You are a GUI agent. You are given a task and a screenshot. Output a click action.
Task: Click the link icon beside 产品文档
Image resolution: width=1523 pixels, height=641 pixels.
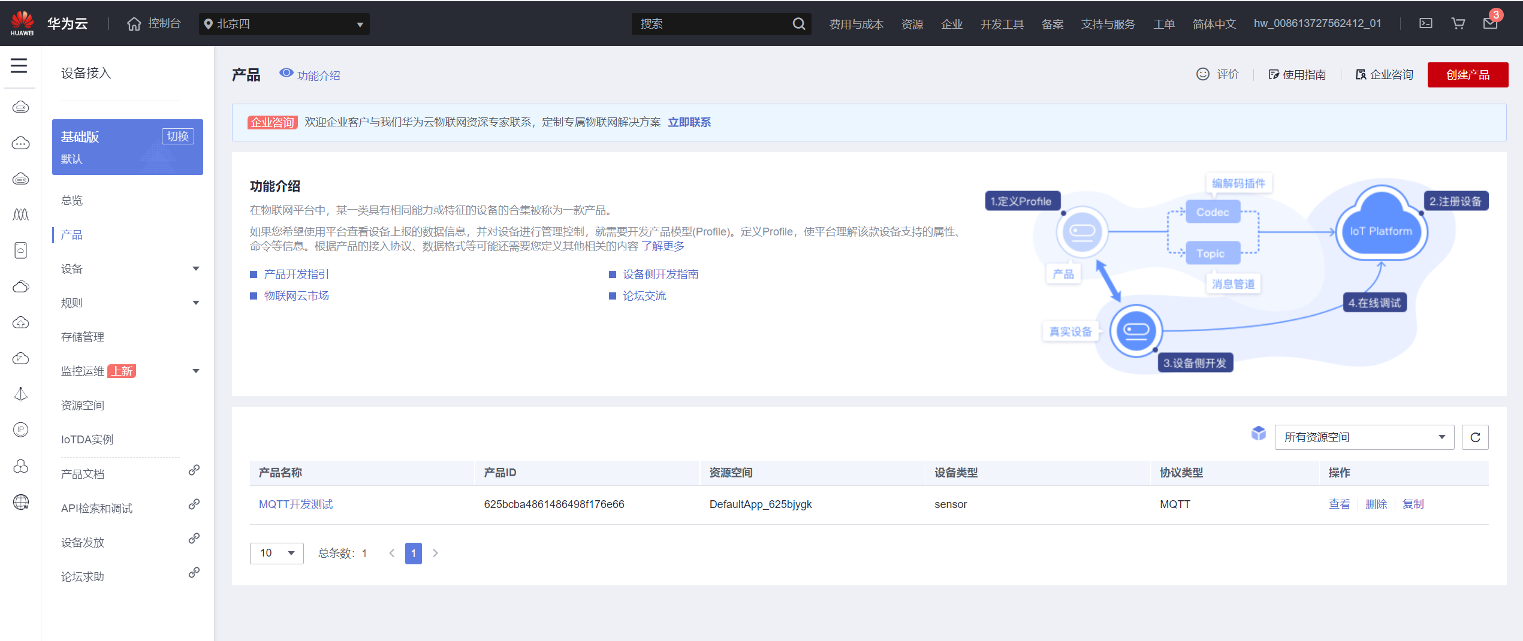[x=194, y=470]
